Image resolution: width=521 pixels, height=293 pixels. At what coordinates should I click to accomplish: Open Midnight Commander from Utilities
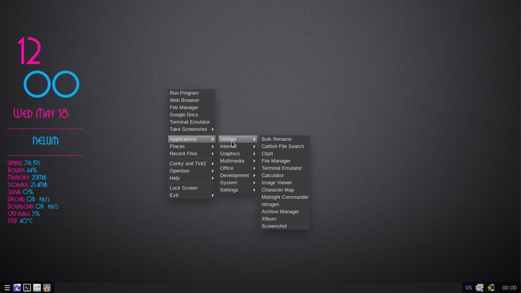click(285, 197)
